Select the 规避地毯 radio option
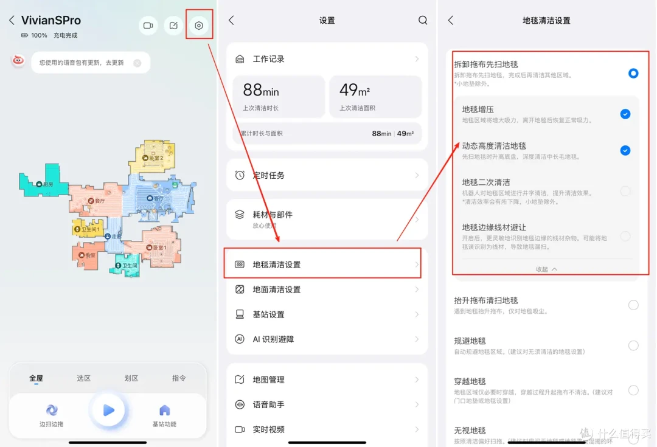Screen dimensions: 657x447 [x=633, y=345]
